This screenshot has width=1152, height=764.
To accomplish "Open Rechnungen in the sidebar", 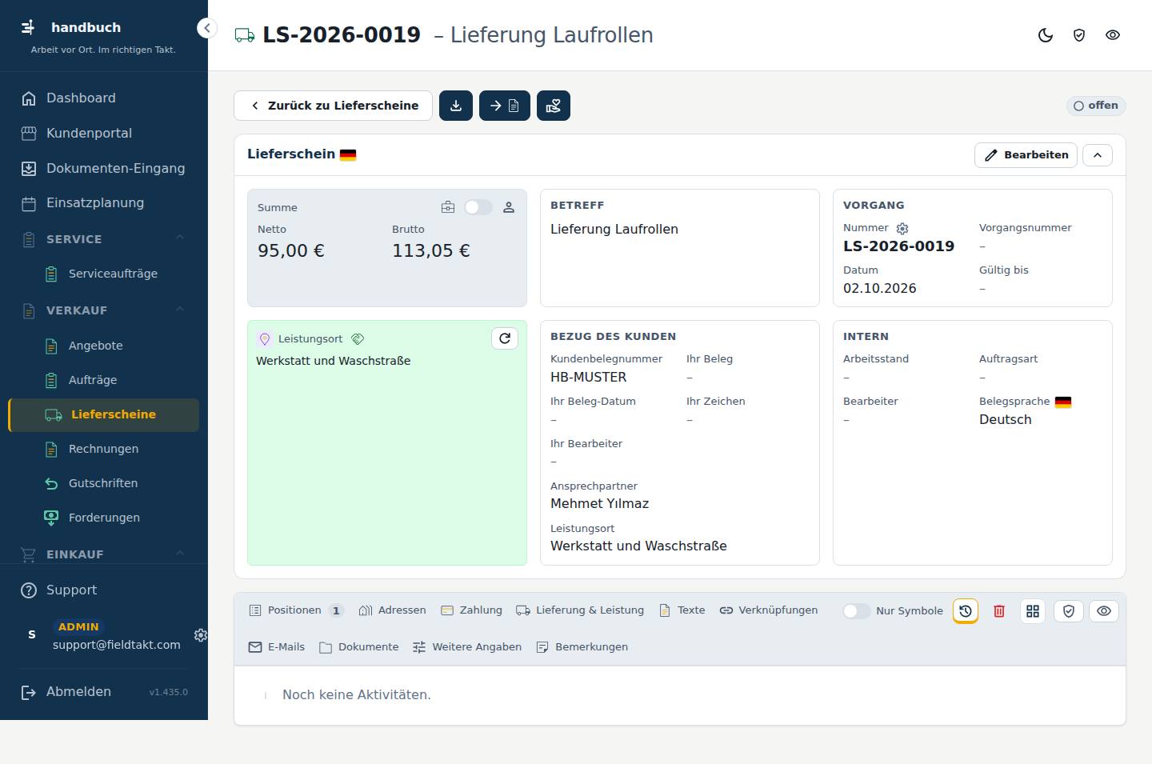I will click(103, 449).
